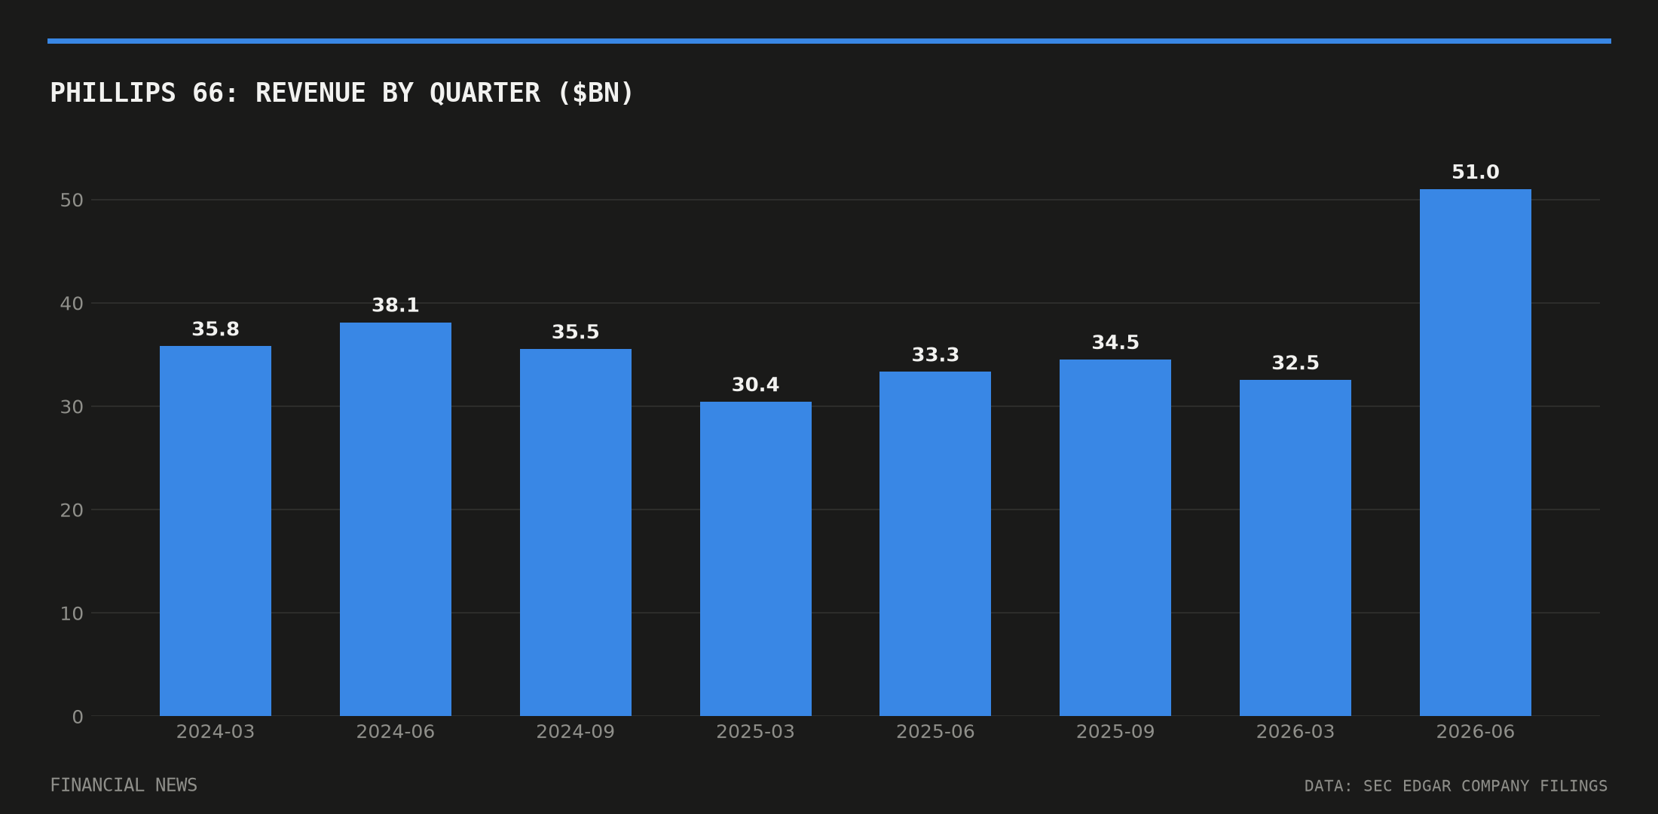1658x814 pixels.
Task: Select the 2026-03 revenue bar
Action: click(1296, 548)
